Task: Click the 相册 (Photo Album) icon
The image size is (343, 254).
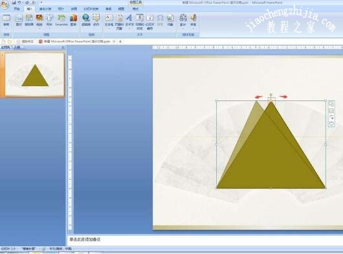Action: click(39, 18)
